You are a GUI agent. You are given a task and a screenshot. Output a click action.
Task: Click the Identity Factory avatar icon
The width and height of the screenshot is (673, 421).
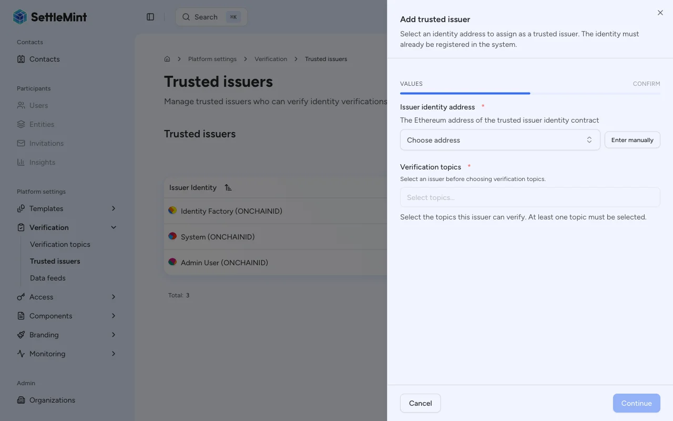172,210
